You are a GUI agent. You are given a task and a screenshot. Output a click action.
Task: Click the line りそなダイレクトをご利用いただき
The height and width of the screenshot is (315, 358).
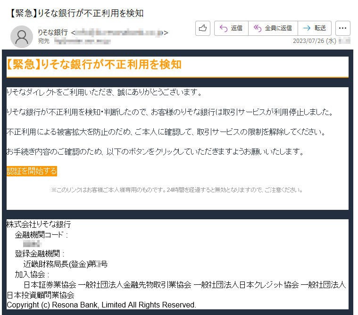[104, 92]
